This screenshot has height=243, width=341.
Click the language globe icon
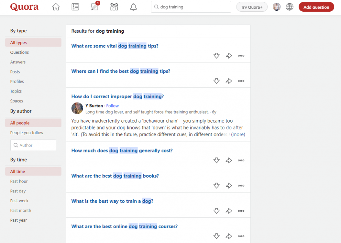(289, 7)
